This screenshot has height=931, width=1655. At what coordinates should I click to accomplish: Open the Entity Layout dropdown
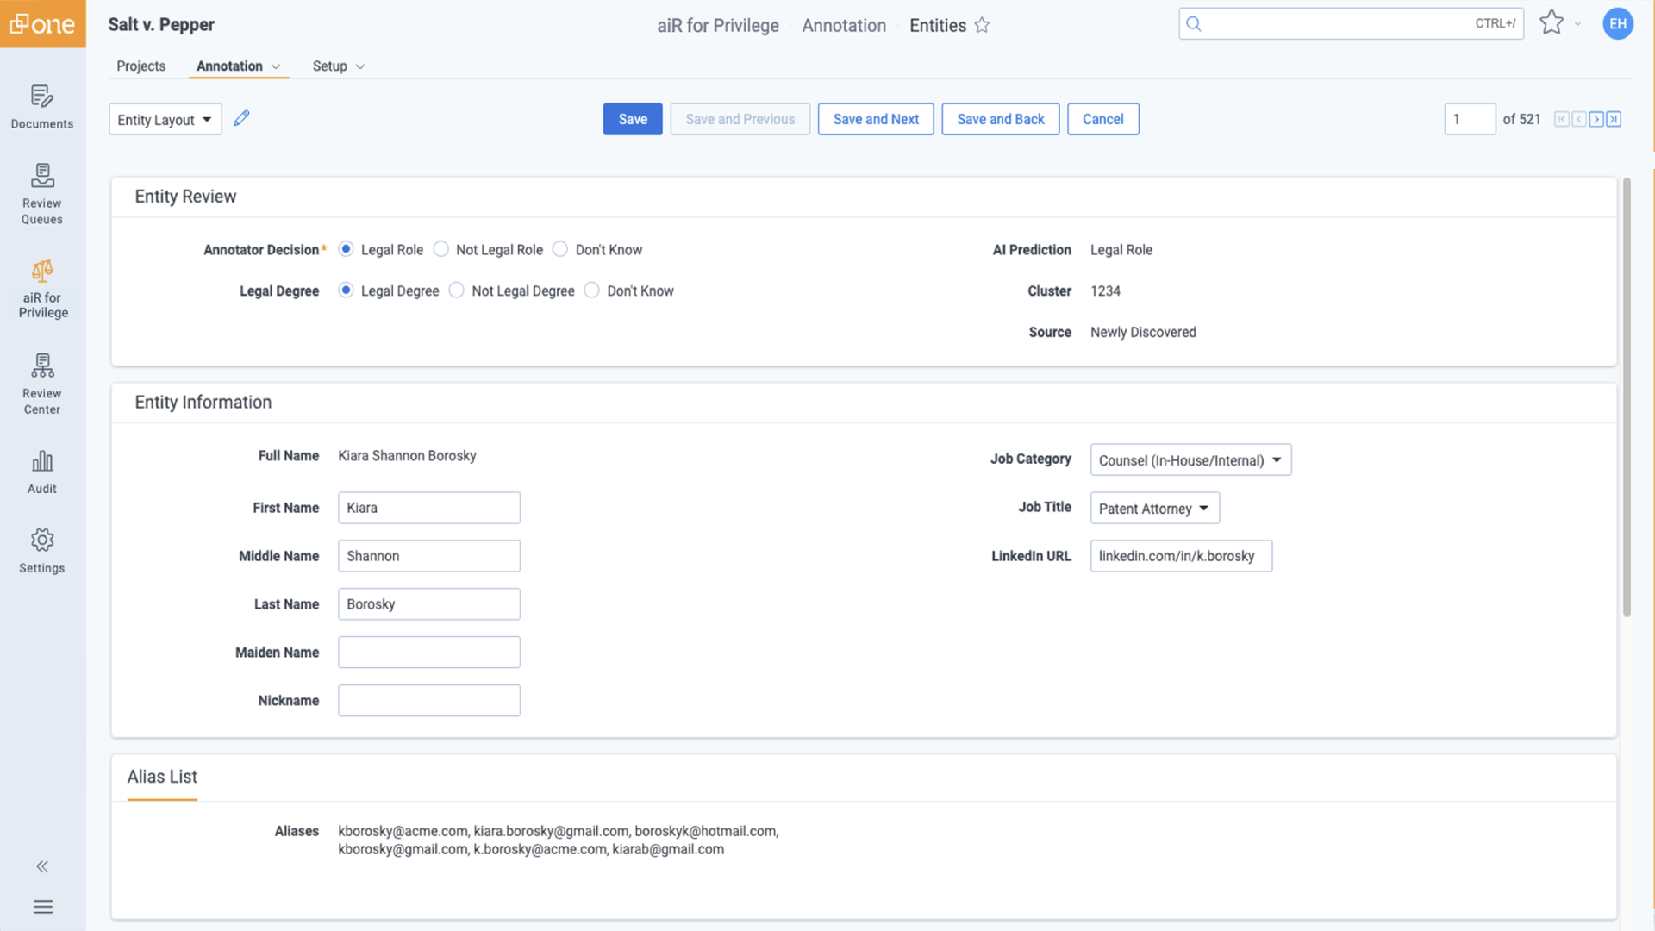pyautogui.click(x=165, y=119)
